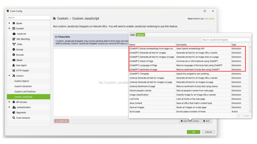Click the Crawl Config frog logo

pos(8,11)
